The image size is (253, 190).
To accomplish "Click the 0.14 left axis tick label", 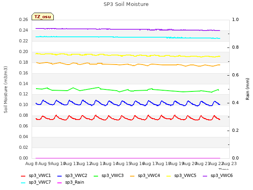I will click(23, 84).
